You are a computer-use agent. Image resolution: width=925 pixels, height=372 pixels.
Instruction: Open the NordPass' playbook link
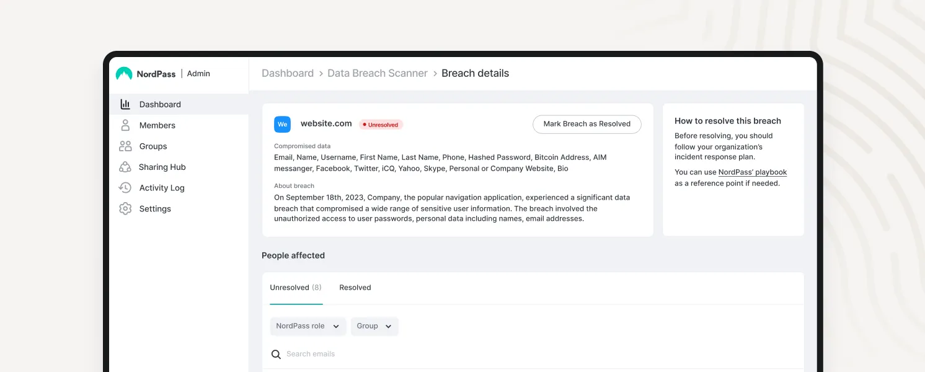tap(752, 172)
